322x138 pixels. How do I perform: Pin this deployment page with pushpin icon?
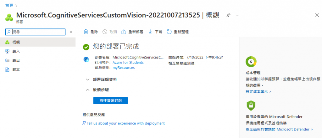[x=228, y=15]
